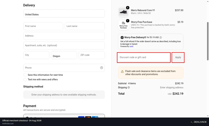Click the thefitville.com caption
209x126 pixels.
click(x=8, y=124)
